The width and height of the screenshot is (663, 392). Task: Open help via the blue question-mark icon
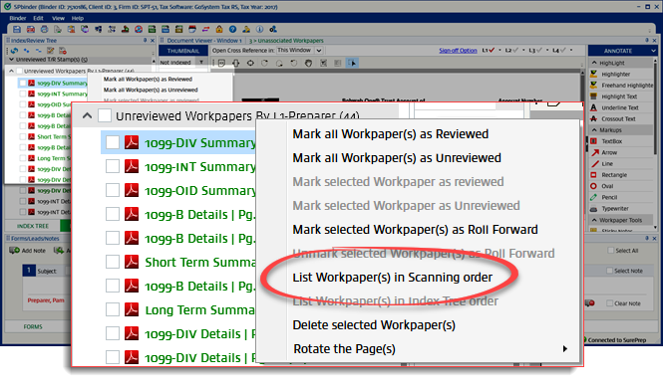[x=232, y=29]
